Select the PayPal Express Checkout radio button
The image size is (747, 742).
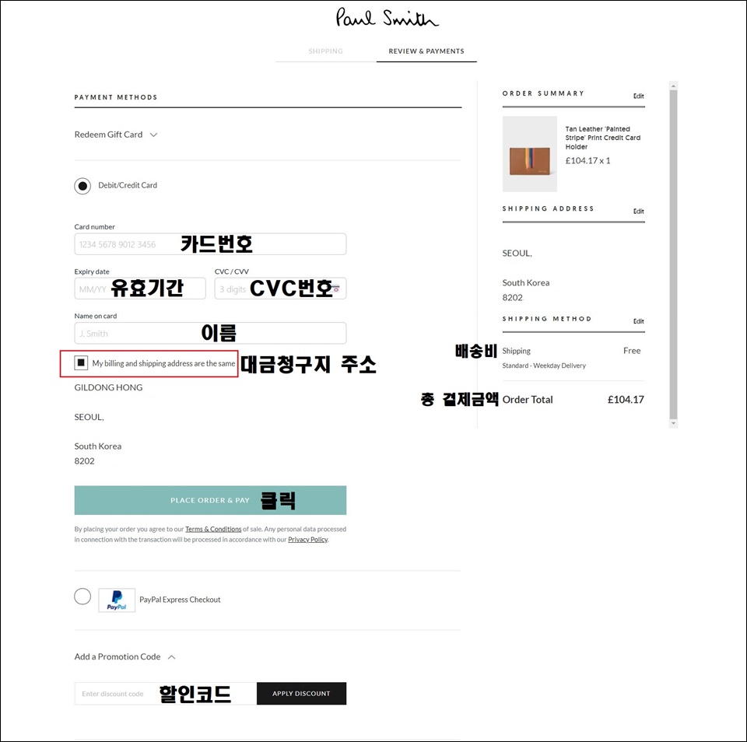(x=82, y=597)
